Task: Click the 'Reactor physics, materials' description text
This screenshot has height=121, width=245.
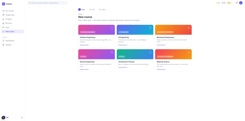Action: 95,65
